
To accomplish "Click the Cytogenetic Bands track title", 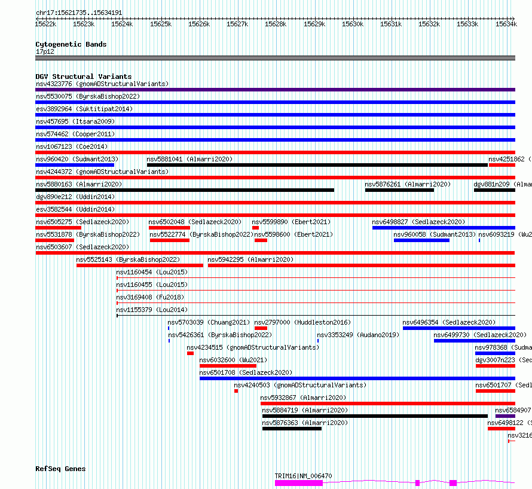I will 71,44.
